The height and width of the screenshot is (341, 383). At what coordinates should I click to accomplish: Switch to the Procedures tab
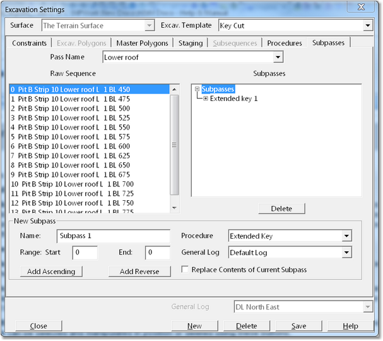click(285, 43)
